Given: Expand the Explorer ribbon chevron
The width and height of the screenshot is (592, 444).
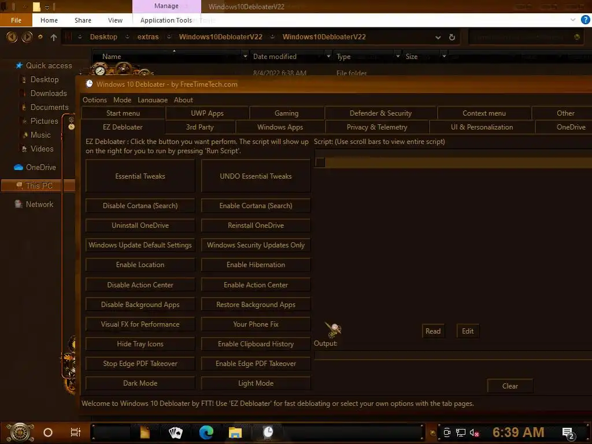Looking at the screenshot, I should (573, 20).
